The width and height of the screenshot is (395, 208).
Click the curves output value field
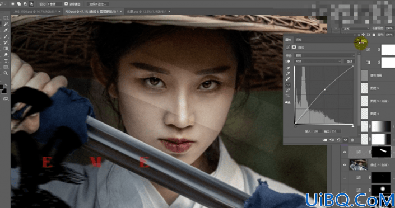click(x=336, y=131)
